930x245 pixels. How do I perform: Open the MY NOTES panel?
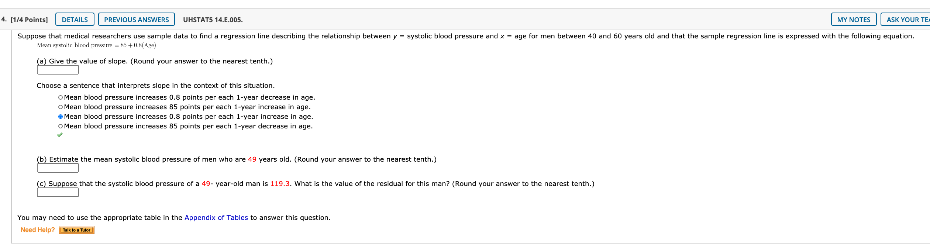[x=854, y=20]
